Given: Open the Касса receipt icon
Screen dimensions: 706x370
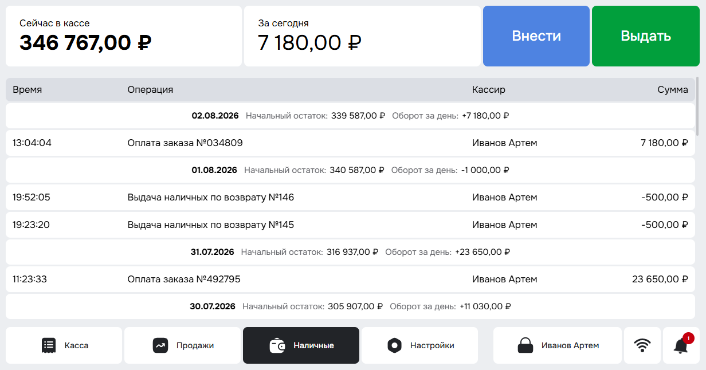Looking at the screenshot, I should [49, 345].
